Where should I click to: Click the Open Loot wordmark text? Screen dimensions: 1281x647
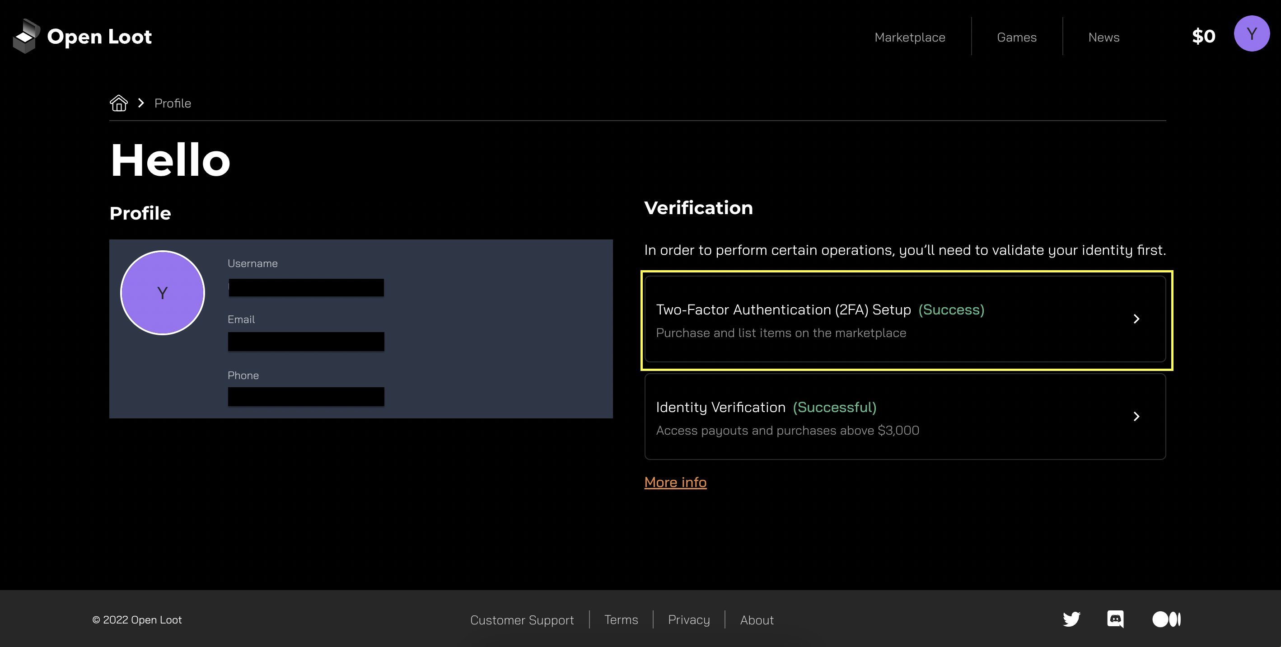(99, 37)
